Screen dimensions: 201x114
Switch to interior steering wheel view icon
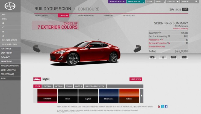[x=46, y=79]
